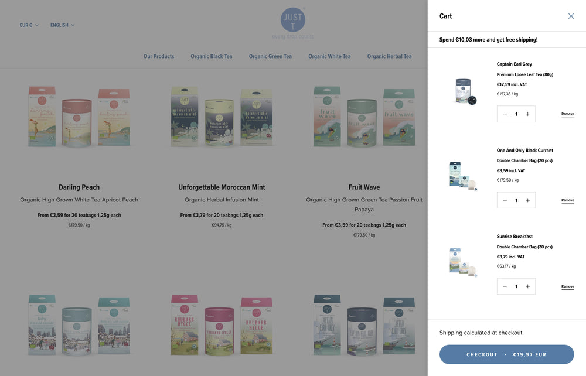This screenshot has height=376, width=586.
Task: Decrease Captain Earl Grey quantity with minus
Action: click(x=505, y=114)
